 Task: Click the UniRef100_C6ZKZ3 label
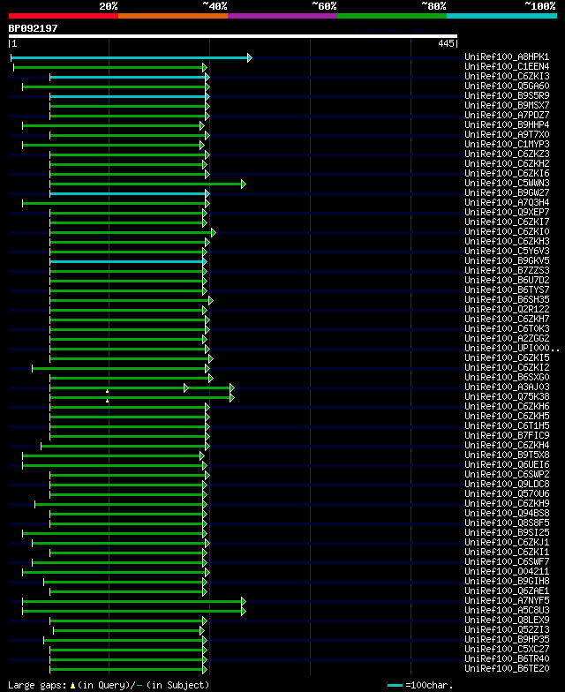coord(507,154)
